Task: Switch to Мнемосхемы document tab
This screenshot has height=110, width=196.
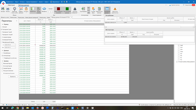Action: 13,18
